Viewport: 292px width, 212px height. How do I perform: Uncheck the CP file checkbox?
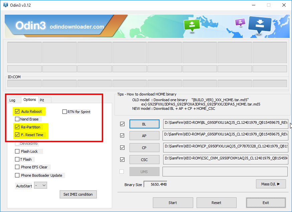coord(122,147)
